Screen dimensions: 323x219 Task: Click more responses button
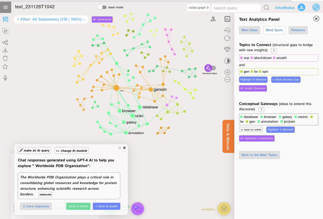pyautogui.click(x=36, y=206)
